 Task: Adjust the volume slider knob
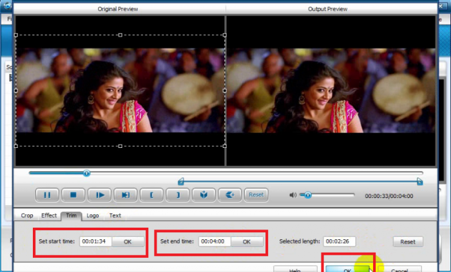[x=308, y=195]
